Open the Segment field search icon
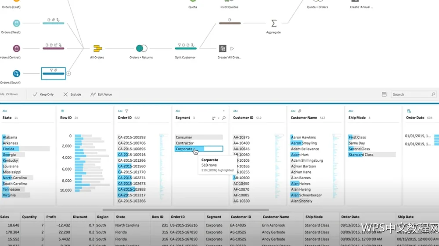Image resolution: width=439 pixels, height=246 pixels. (x=224, y=118)
